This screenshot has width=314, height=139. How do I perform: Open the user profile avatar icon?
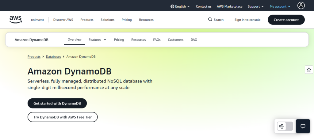[x=301, y=5]
